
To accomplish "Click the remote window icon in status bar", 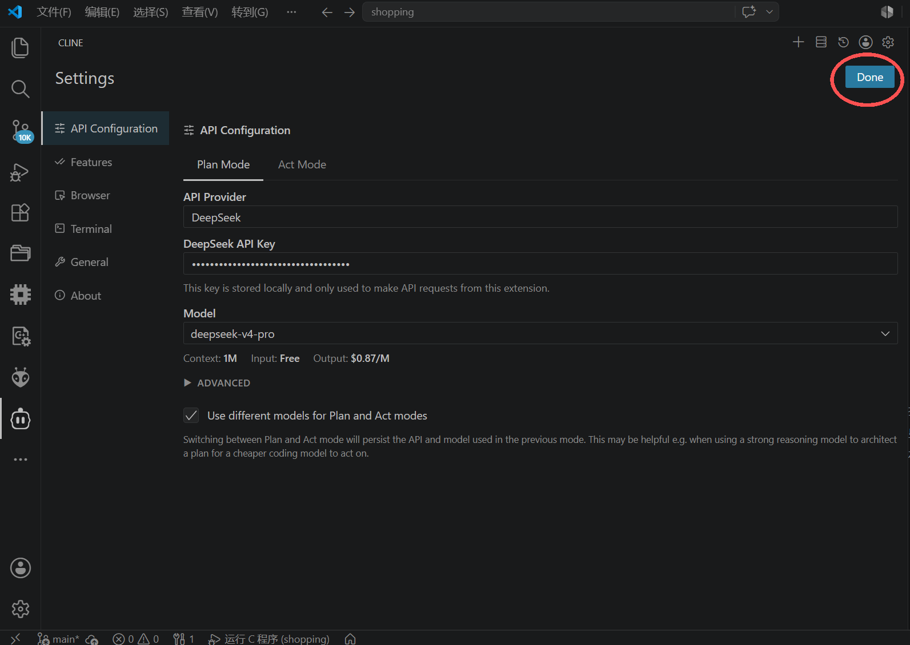I will (15, 638).
